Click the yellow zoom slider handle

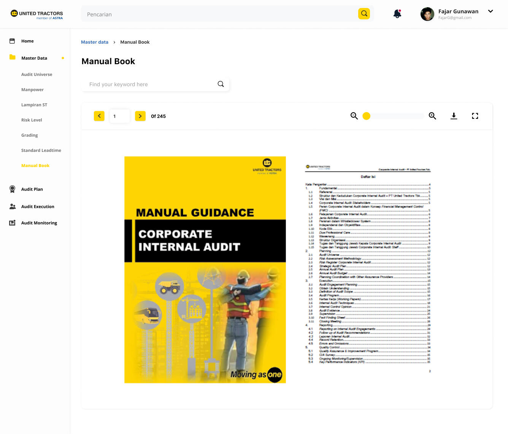click(x=367, y=116)
